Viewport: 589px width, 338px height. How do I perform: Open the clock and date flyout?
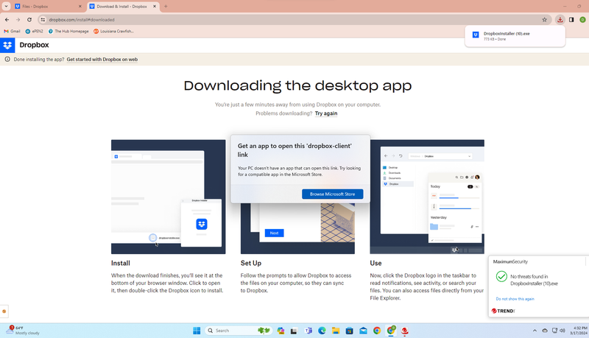pyautogui.click(x=580, y=331)
